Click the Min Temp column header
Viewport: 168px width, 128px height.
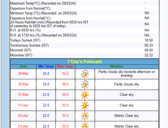point(46,66)
